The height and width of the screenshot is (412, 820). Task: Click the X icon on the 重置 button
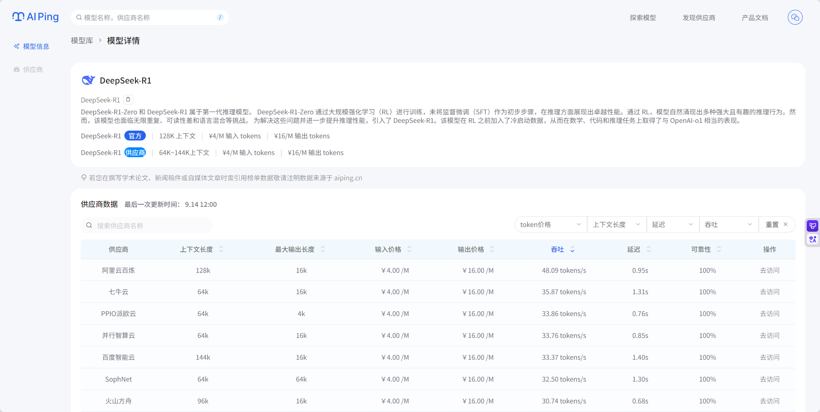786,224
